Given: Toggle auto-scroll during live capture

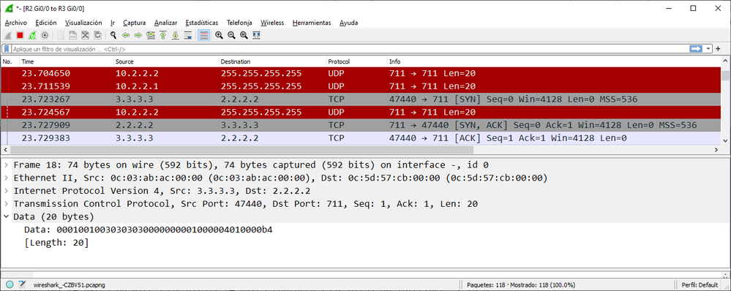Looking at the screenshot, I should pos(188,35).
